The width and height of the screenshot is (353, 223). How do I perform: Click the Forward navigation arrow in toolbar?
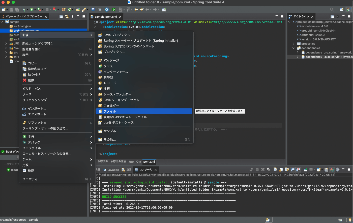tap(155, 10)
